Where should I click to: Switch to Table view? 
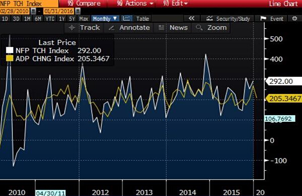pyautogui.click(x=142, y=19)
